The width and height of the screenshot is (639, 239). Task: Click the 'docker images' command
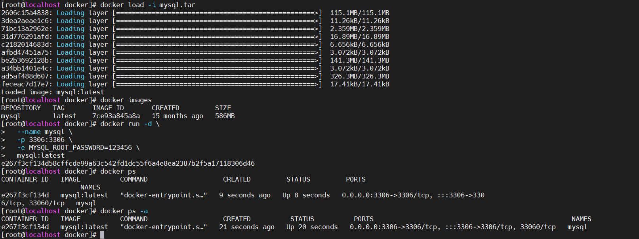pyautogui.click(x=126, y=100)
